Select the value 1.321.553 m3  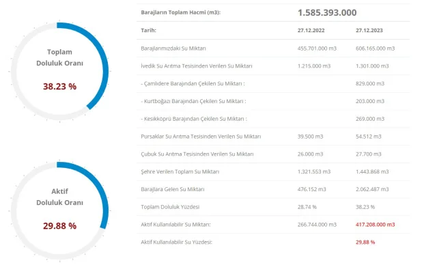click(314, 171)
